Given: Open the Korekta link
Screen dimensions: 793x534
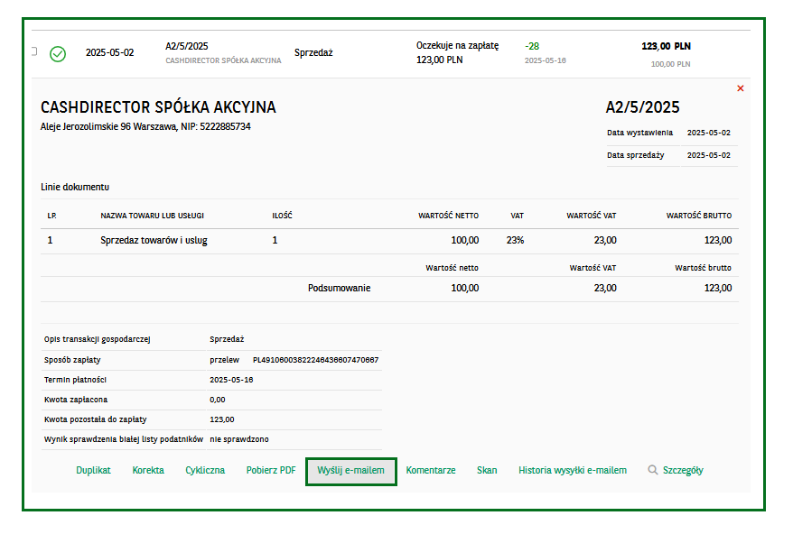Looking at the screenshot, I should pos(148,470).
